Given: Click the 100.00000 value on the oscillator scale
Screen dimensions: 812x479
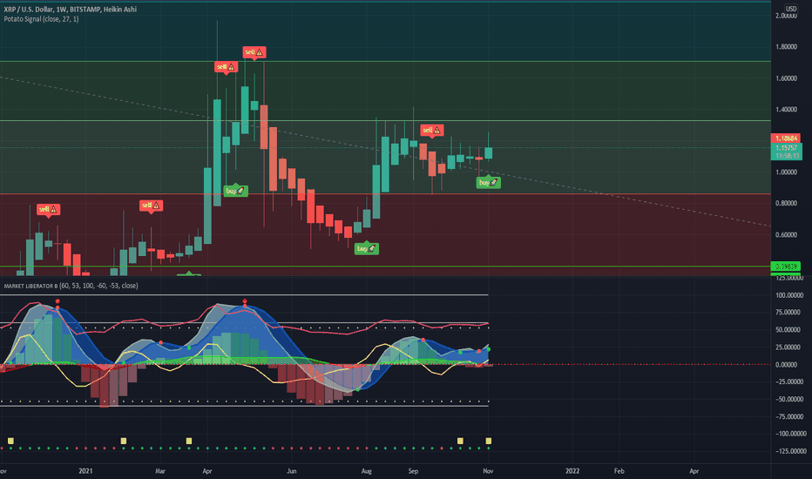Looking at the screenshot, I should pos(789,295).
